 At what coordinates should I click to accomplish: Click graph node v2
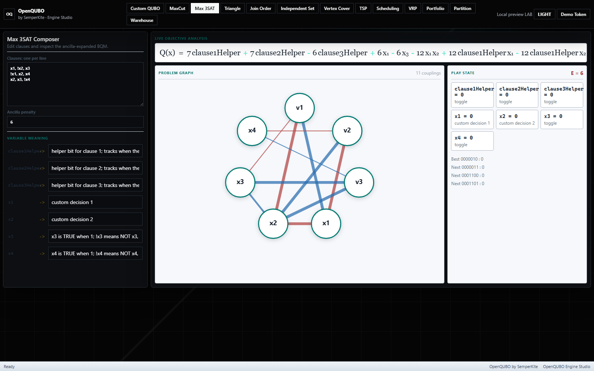pos(347,131)
